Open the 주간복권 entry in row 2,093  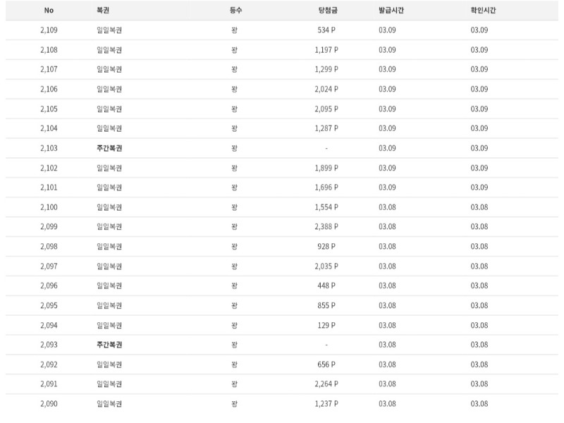pos(109,345)
